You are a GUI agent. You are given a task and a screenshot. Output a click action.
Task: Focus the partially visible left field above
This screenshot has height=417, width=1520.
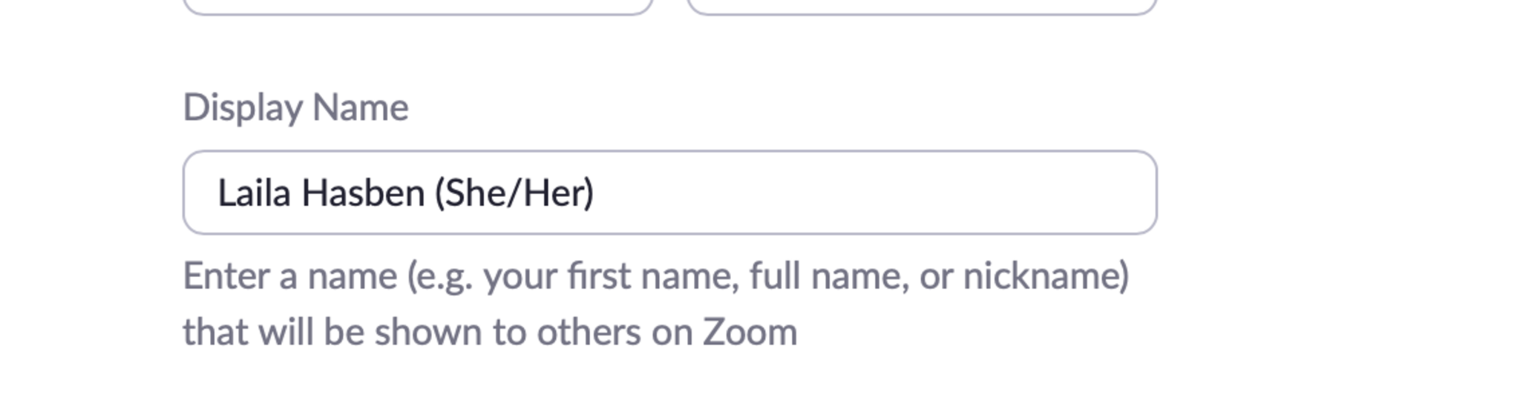[417, 6]
